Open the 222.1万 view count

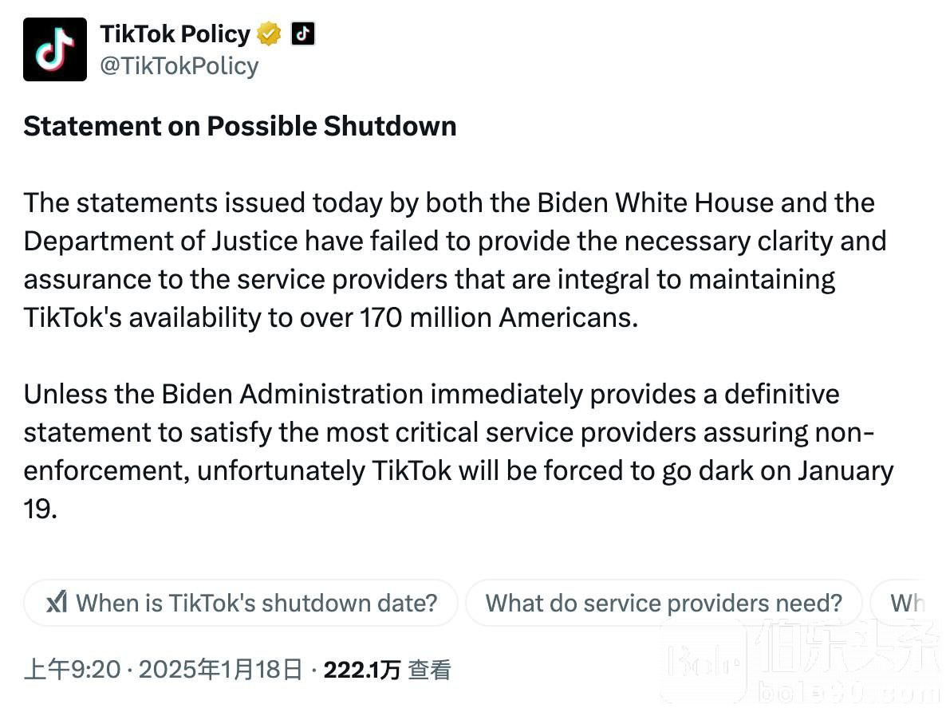pyautogui.click(x=362, y=670)
